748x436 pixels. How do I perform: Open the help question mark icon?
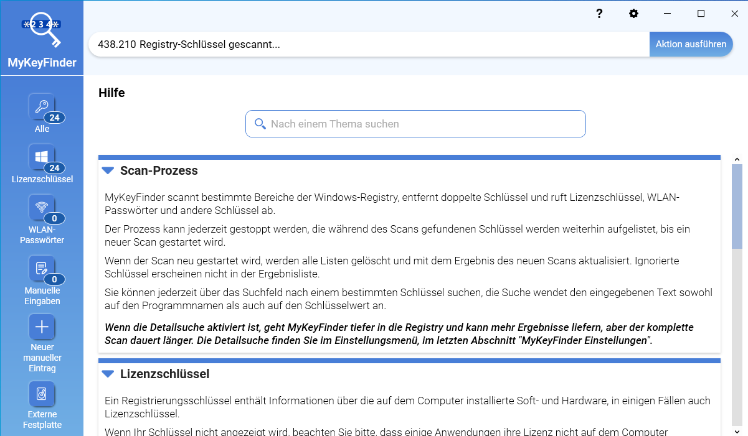coord(599,14)
